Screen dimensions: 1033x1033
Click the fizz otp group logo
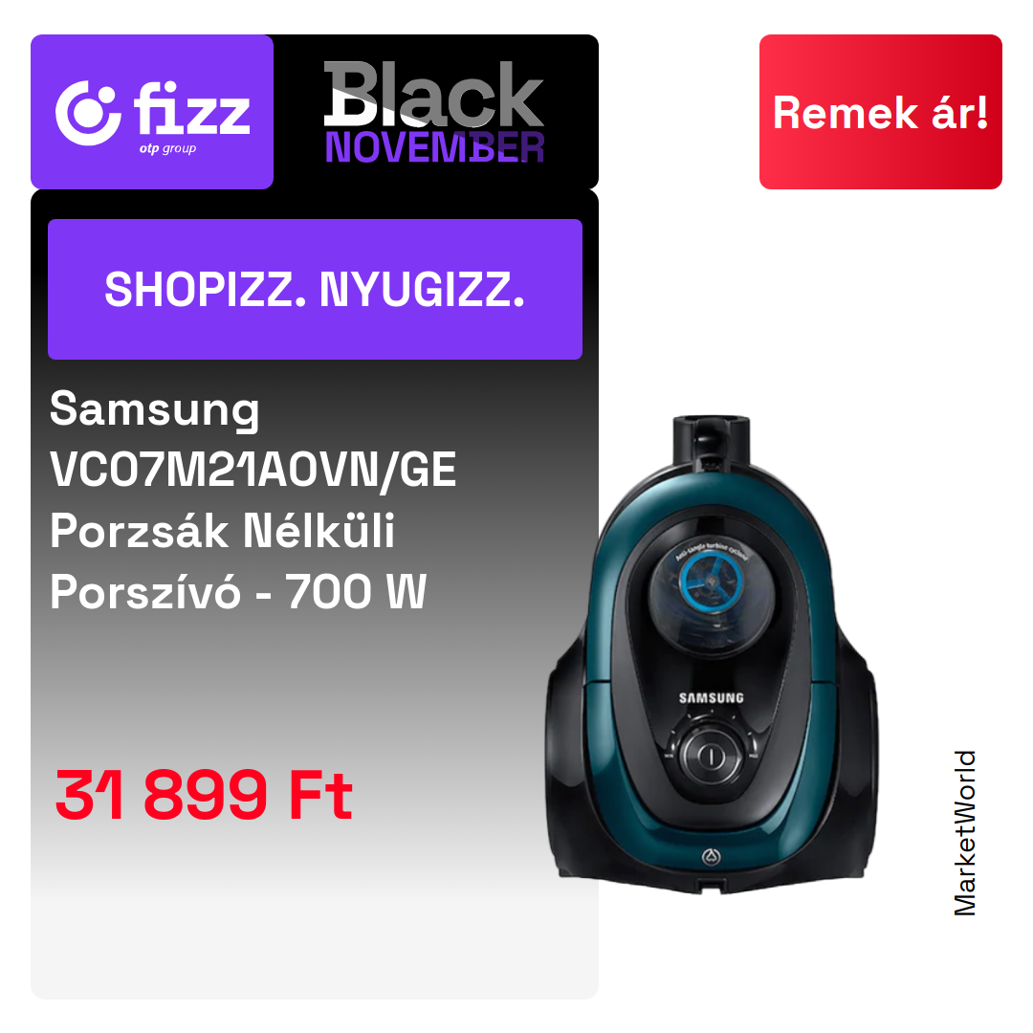click(x=152, y=112)
